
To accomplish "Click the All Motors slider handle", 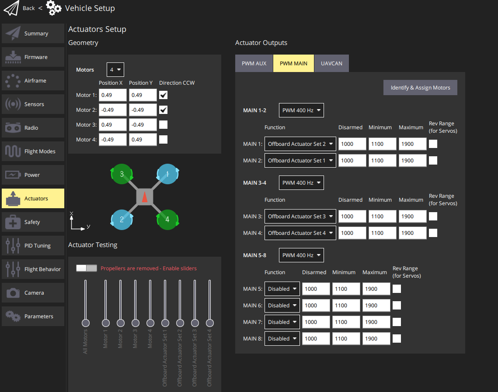I will tap(86, 323).
